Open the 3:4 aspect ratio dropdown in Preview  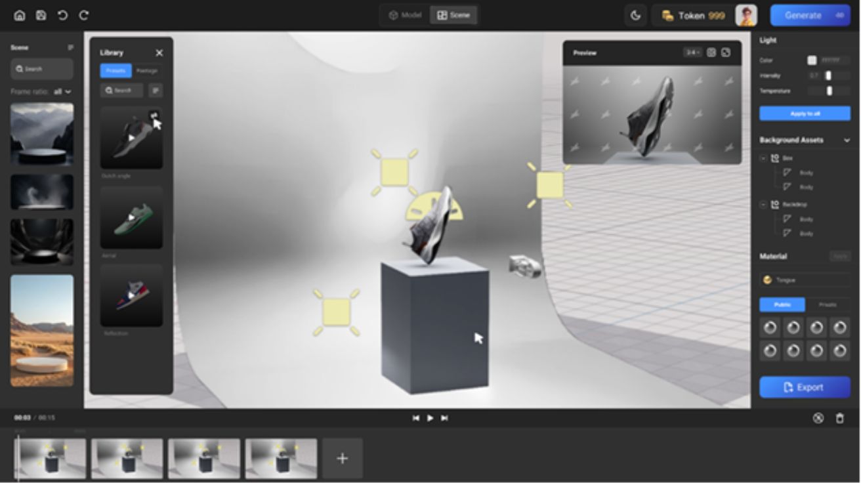[693, 53]
